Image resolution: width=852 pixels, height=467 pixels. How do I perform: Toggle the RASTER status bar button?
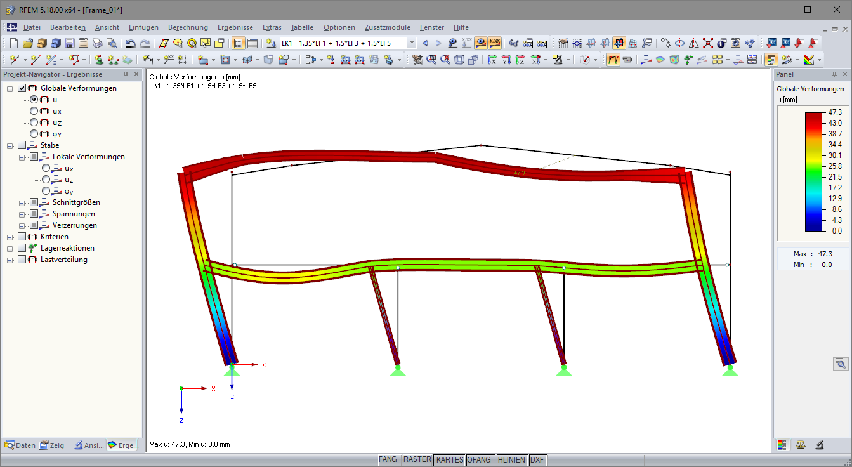(x=417, y=459)
